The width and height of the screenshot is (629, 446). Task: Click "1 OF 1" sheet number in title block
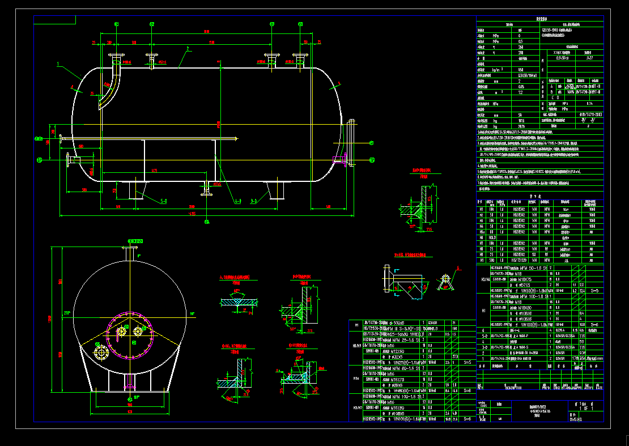click(586, 408)
